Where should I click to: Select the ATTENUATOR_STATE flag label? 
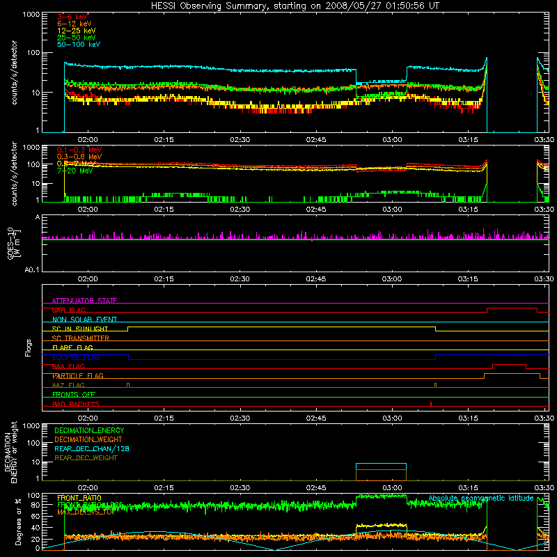click(x=84, y=301)
